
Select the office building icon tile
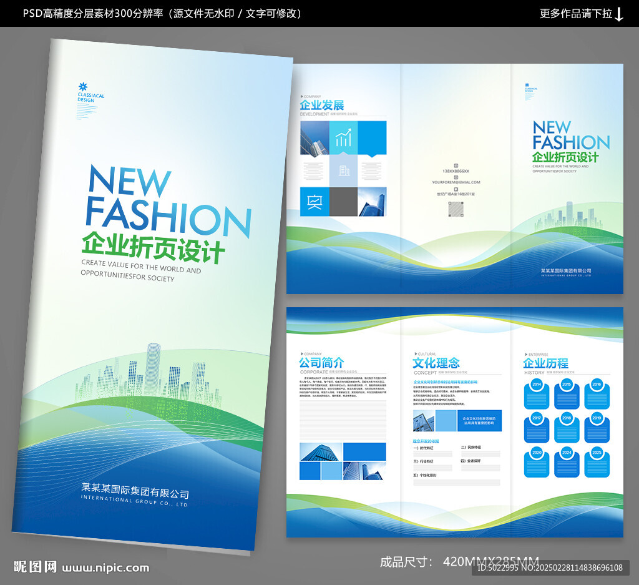coord(344,170)
